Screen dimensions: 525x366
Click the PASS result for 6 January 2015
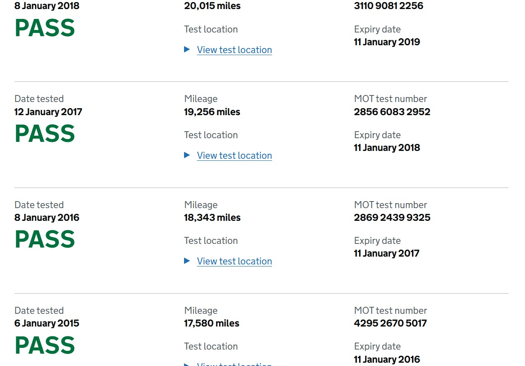(45, 345)
